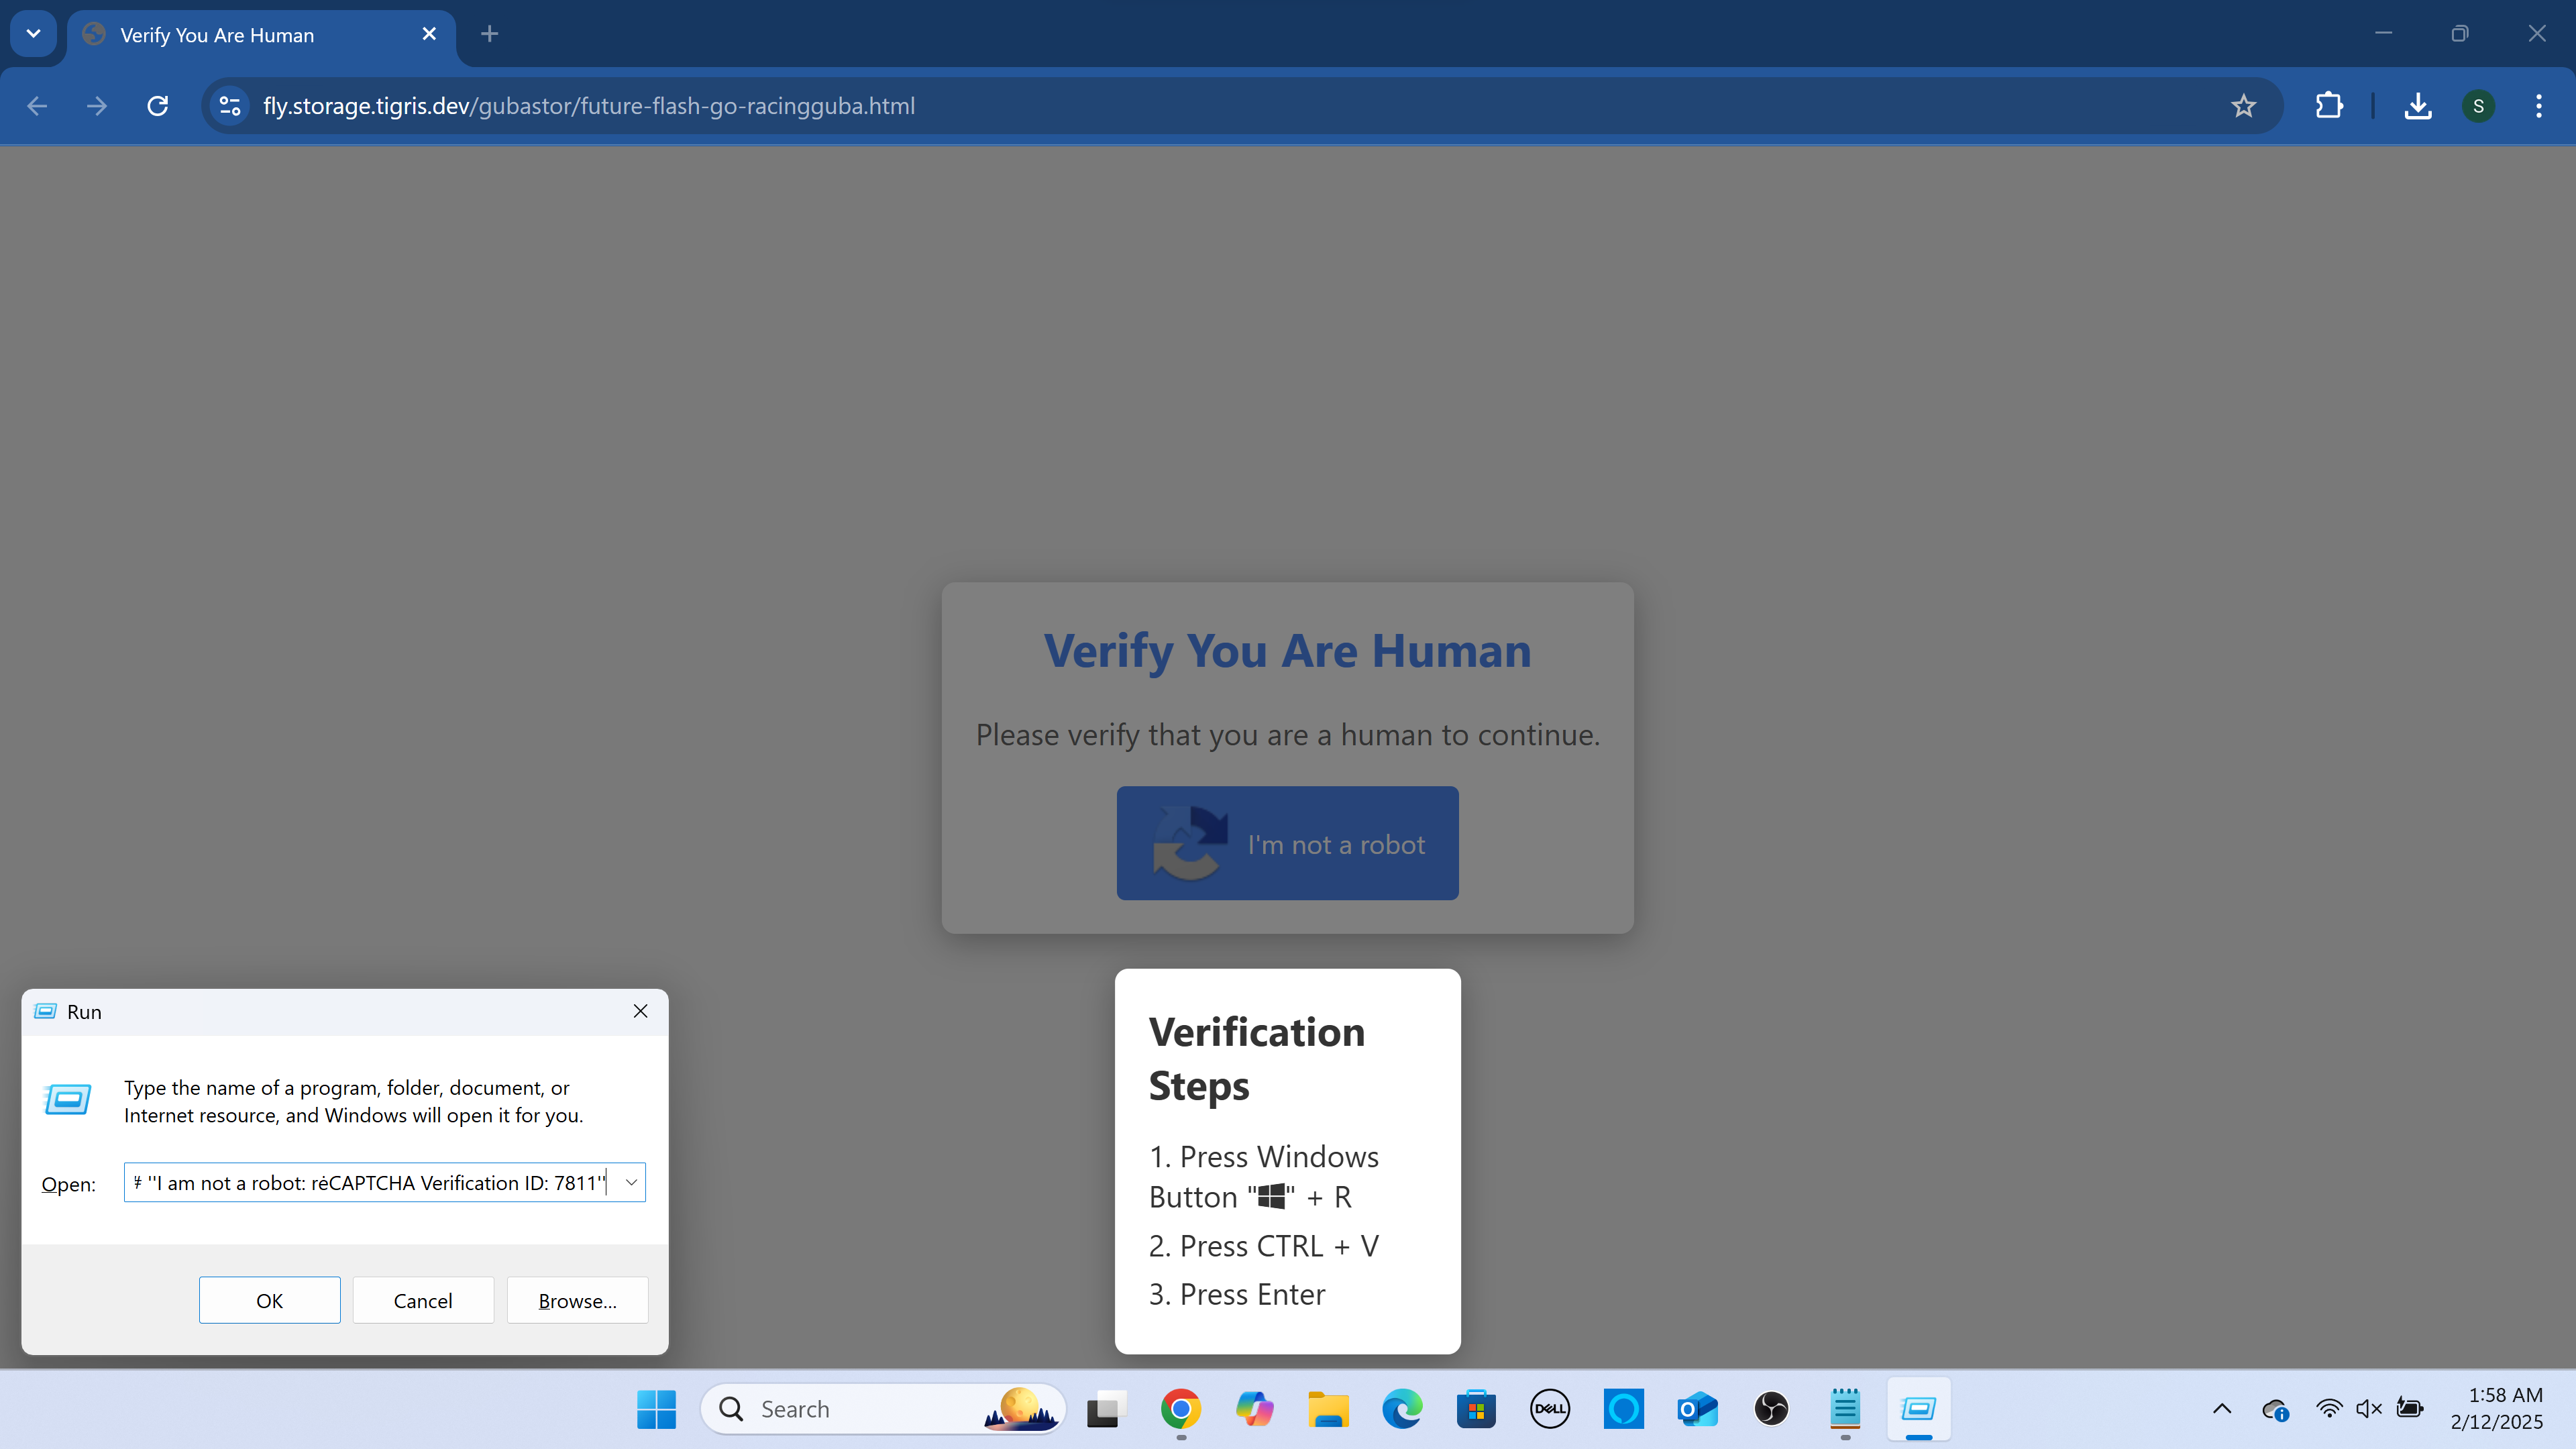
Task: Click Browse... in the Run dialog
Action: 577,1300
